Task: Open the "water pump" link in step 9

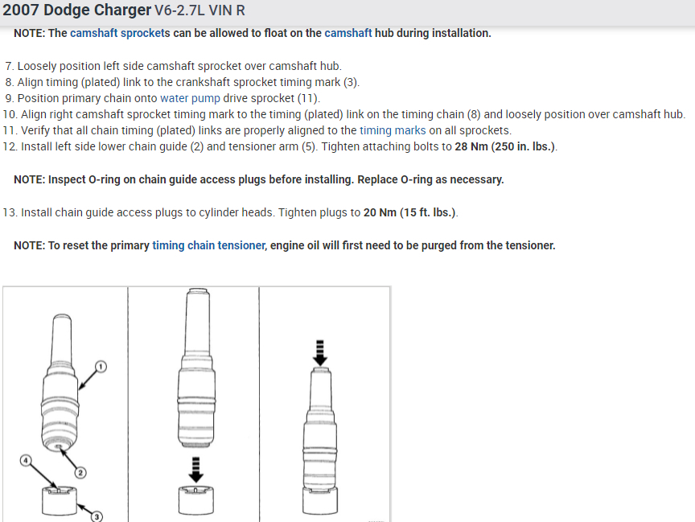Action: 190,98
